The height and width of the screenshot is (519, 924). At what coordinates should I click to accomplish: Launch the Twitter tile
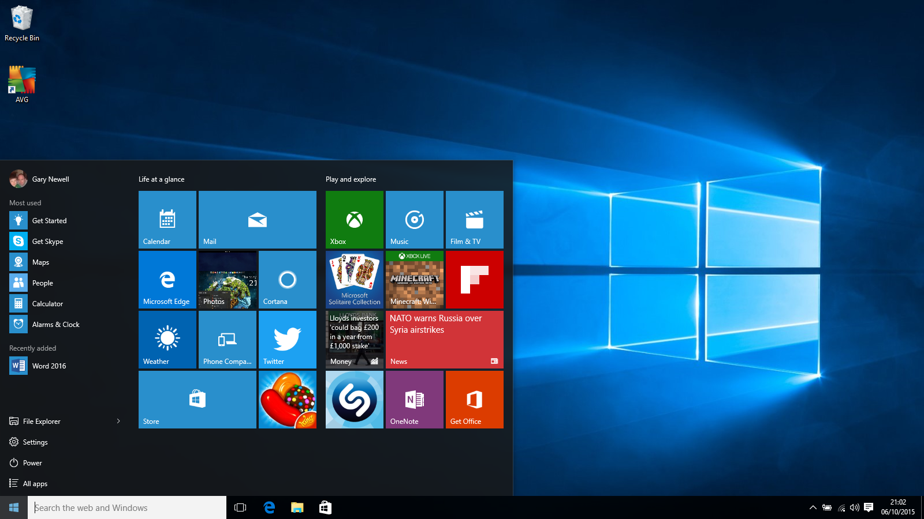288,340
